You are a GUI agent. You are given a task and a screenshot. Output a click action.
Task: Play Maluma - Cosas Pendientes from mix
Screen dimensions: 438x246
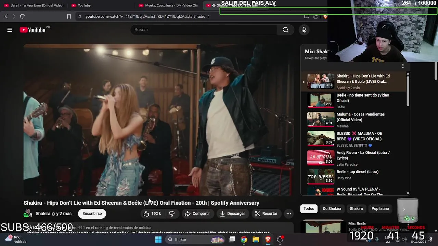coord(352,120)
